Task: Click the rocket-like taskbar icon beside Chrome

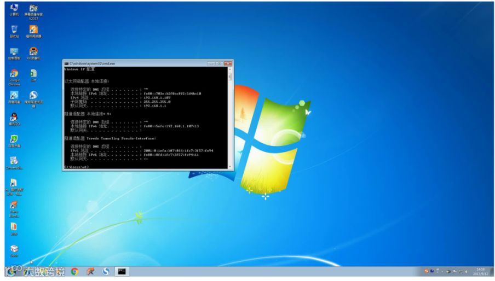Action: click(90, 272)
